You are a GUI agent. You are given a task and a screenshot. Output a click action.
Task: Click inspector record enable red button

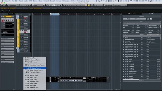(x=3, y=21)
